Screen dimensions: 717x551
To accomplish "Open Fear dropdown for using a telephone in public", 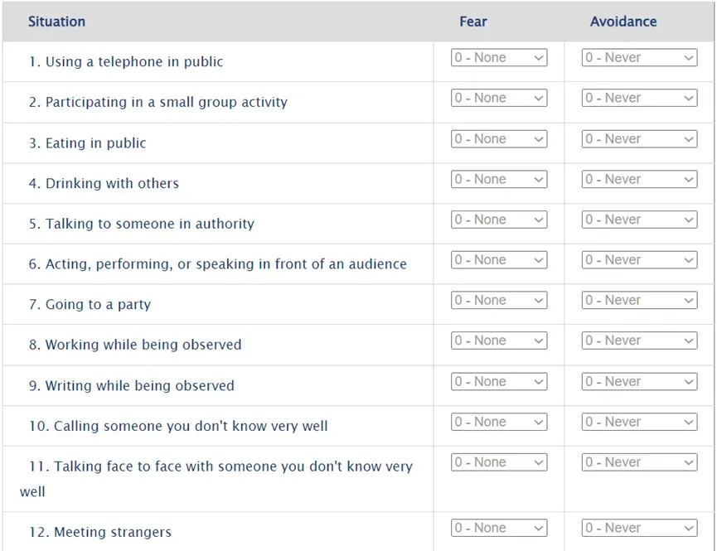I will pyautogui.click(x=499, y=58).
